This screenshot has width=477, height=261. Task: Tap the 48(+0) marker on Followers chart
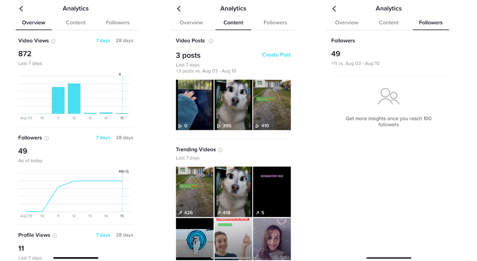coord(123,171)
